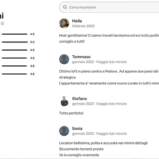Click the magnifying glass search icon
159x159 pixels.
click(x=65, y=7)
